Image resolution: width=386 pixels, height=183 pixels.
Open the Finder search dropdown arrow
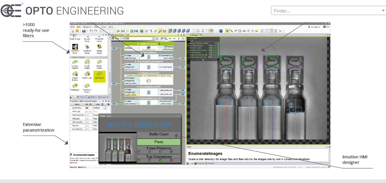pyautogui.click(x=383, y=10)
